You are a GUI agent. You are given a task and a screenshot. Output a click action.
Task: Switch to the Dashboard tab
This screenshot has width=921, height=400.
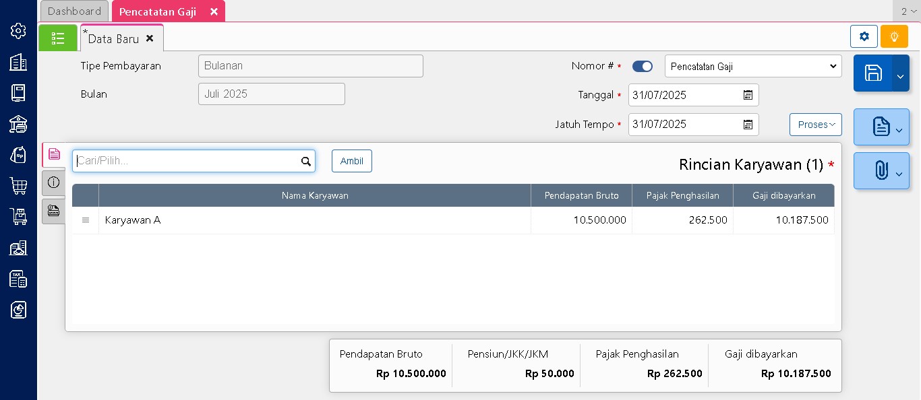tap(74, 11)
